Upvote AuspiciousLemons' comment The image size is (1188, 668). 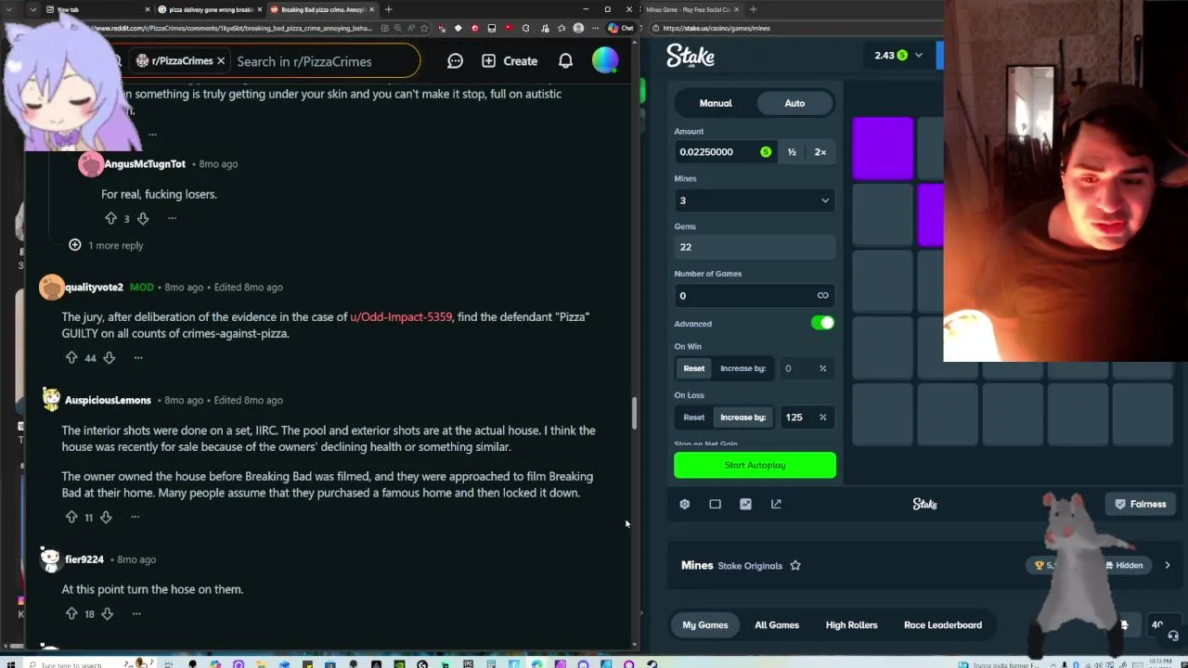[x=71, y=517]
